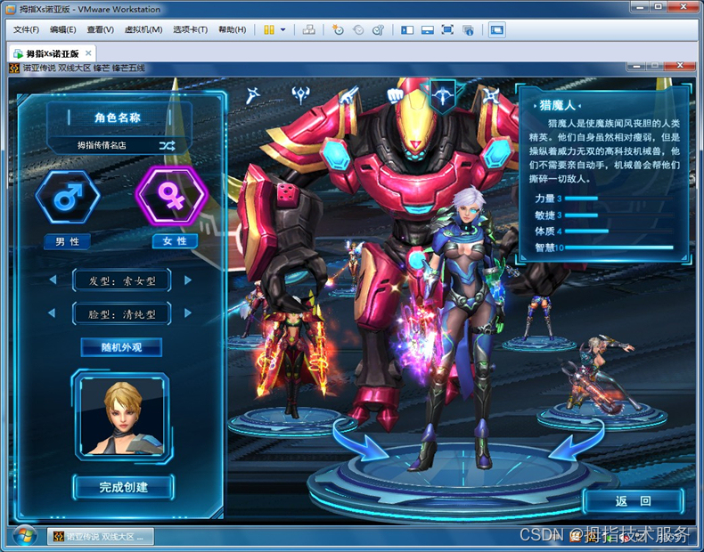Open the 查看(V) menu
704x552 pixels.
(x=100, y=29)
